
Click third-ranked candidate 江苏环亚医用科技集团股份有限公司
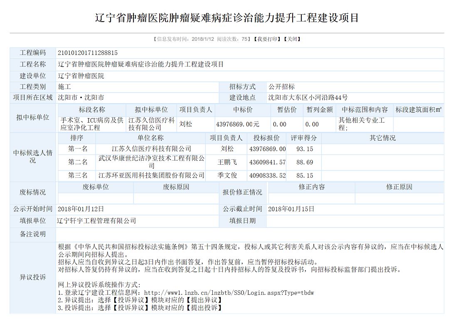point(151,175)
